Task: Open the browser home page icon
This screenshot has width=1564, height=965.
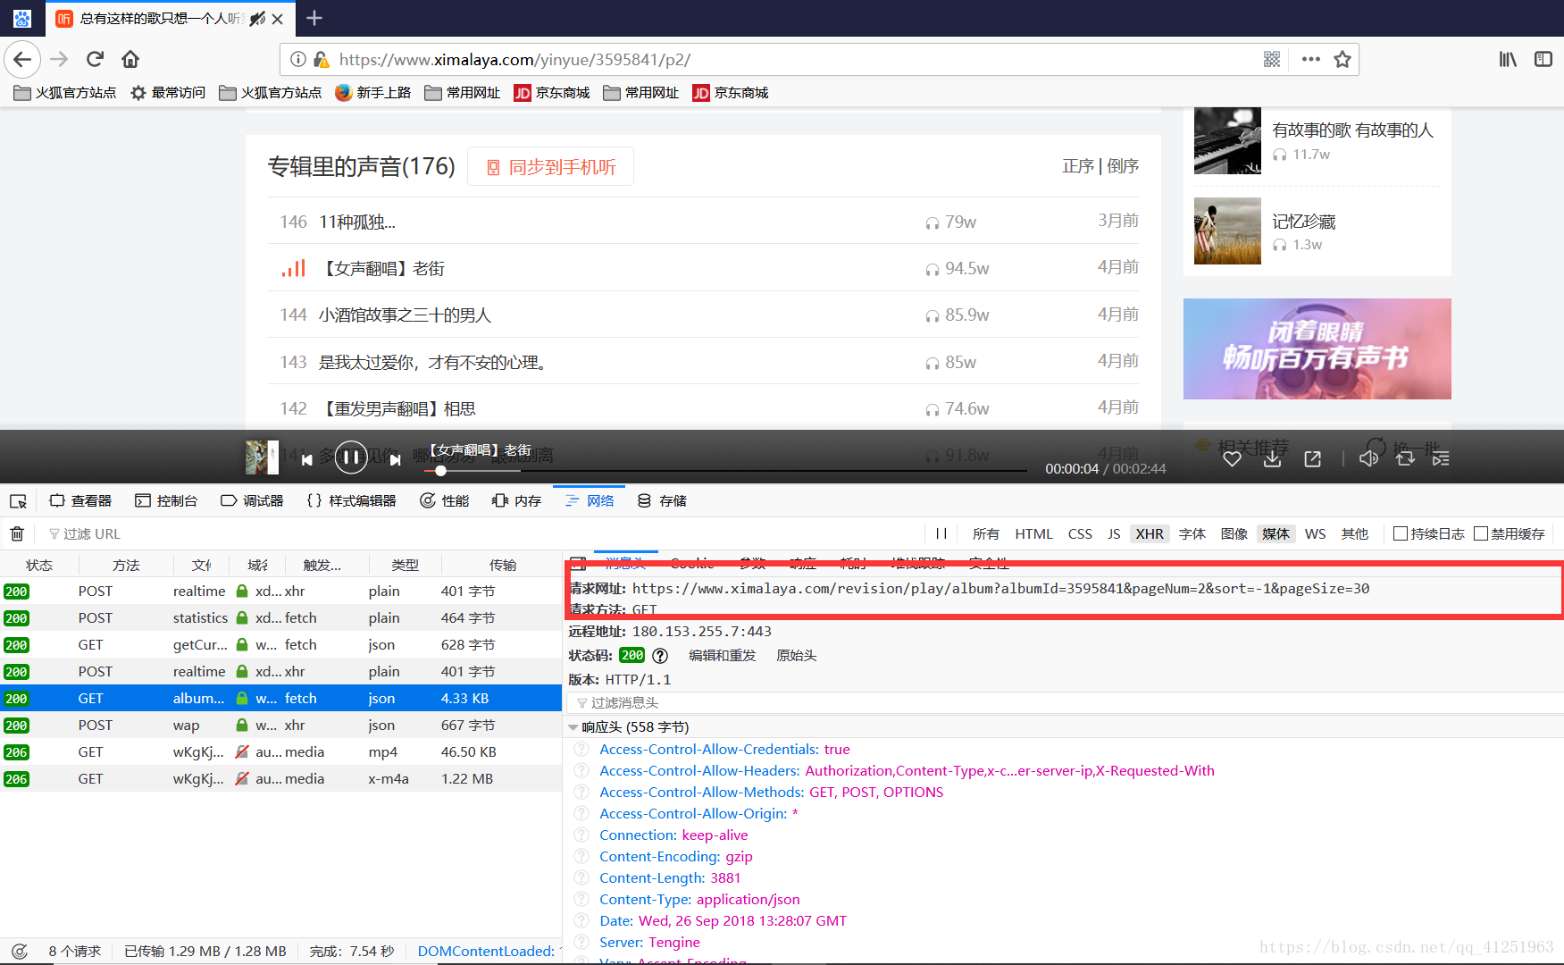Action: (x=130, y=59)
